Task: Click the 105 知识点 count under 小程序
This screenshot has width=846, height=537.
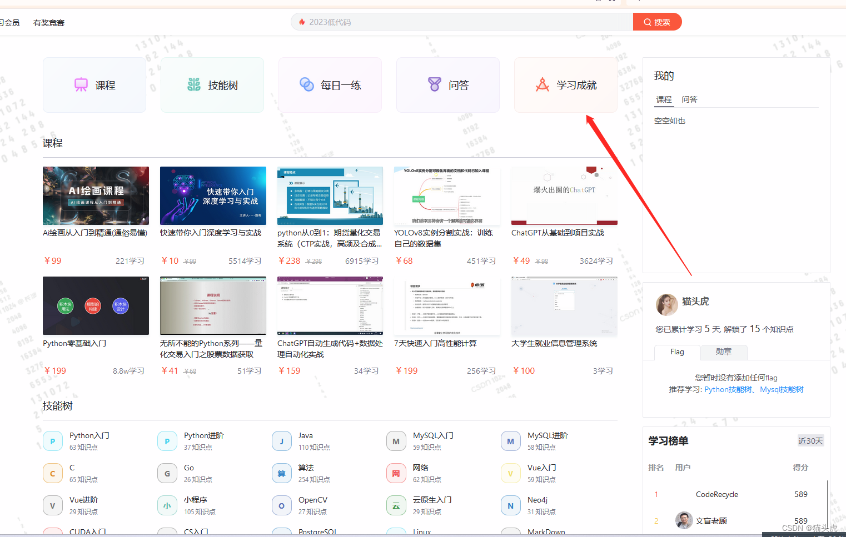Action: (200, 511)
